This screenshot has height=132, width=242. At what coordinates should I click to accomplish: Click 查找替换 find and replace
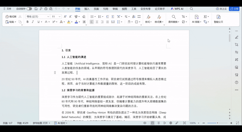pos(174,22)
